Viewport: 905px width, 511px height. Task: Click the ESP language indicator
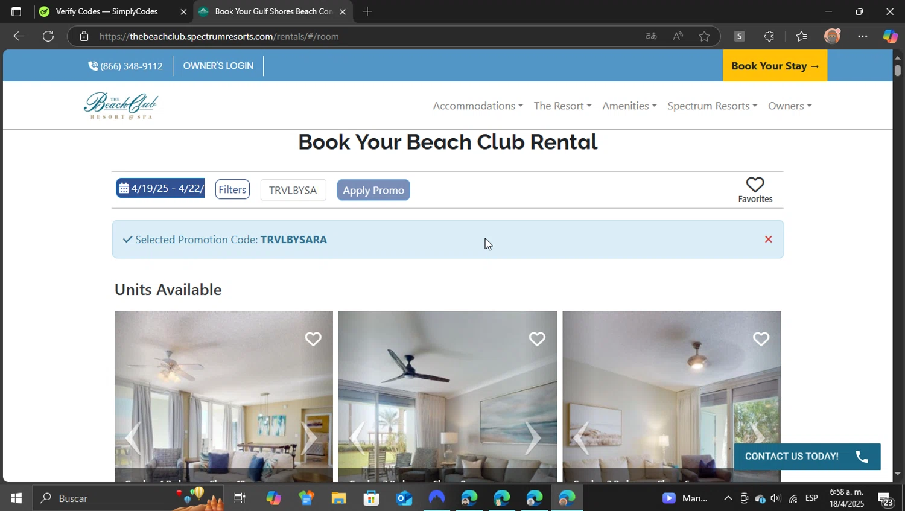[x=811, y=498]
